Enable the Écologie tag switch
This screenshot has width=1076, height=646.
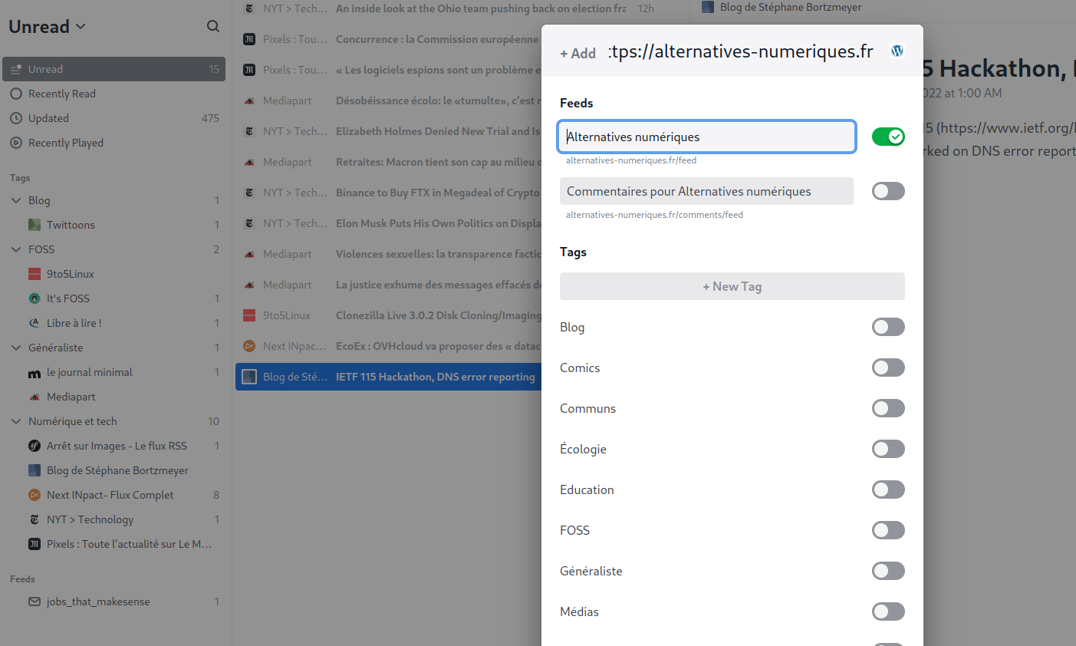pos(888,449)
